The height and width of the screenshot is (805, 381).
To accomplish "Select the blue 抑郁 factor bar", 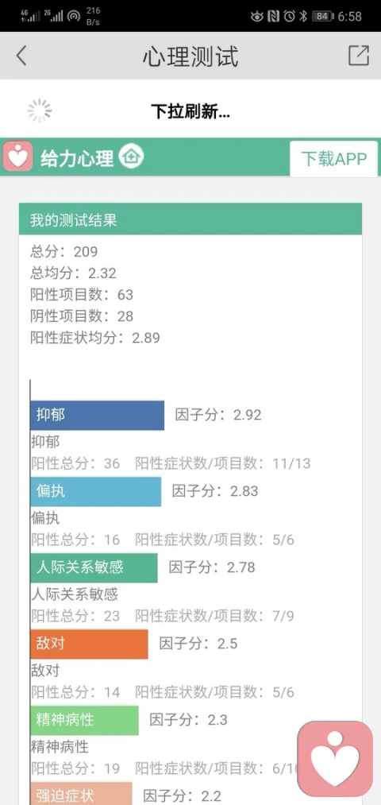I will [x=98, y=416].
